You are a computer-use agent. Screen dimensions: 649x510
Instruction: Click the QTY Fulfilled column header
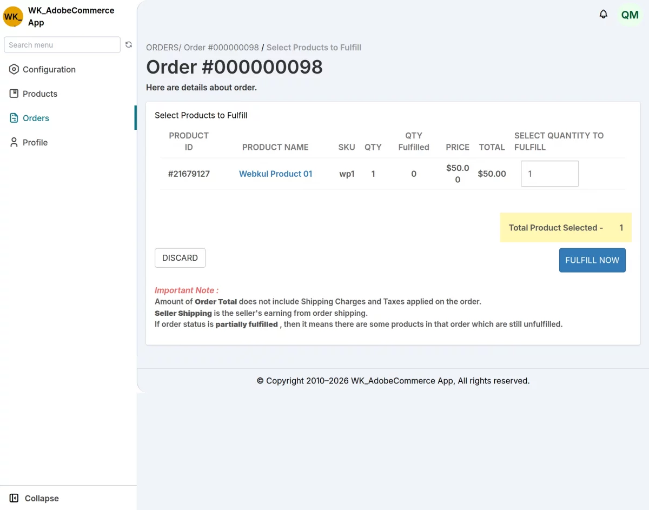[414, 141]
